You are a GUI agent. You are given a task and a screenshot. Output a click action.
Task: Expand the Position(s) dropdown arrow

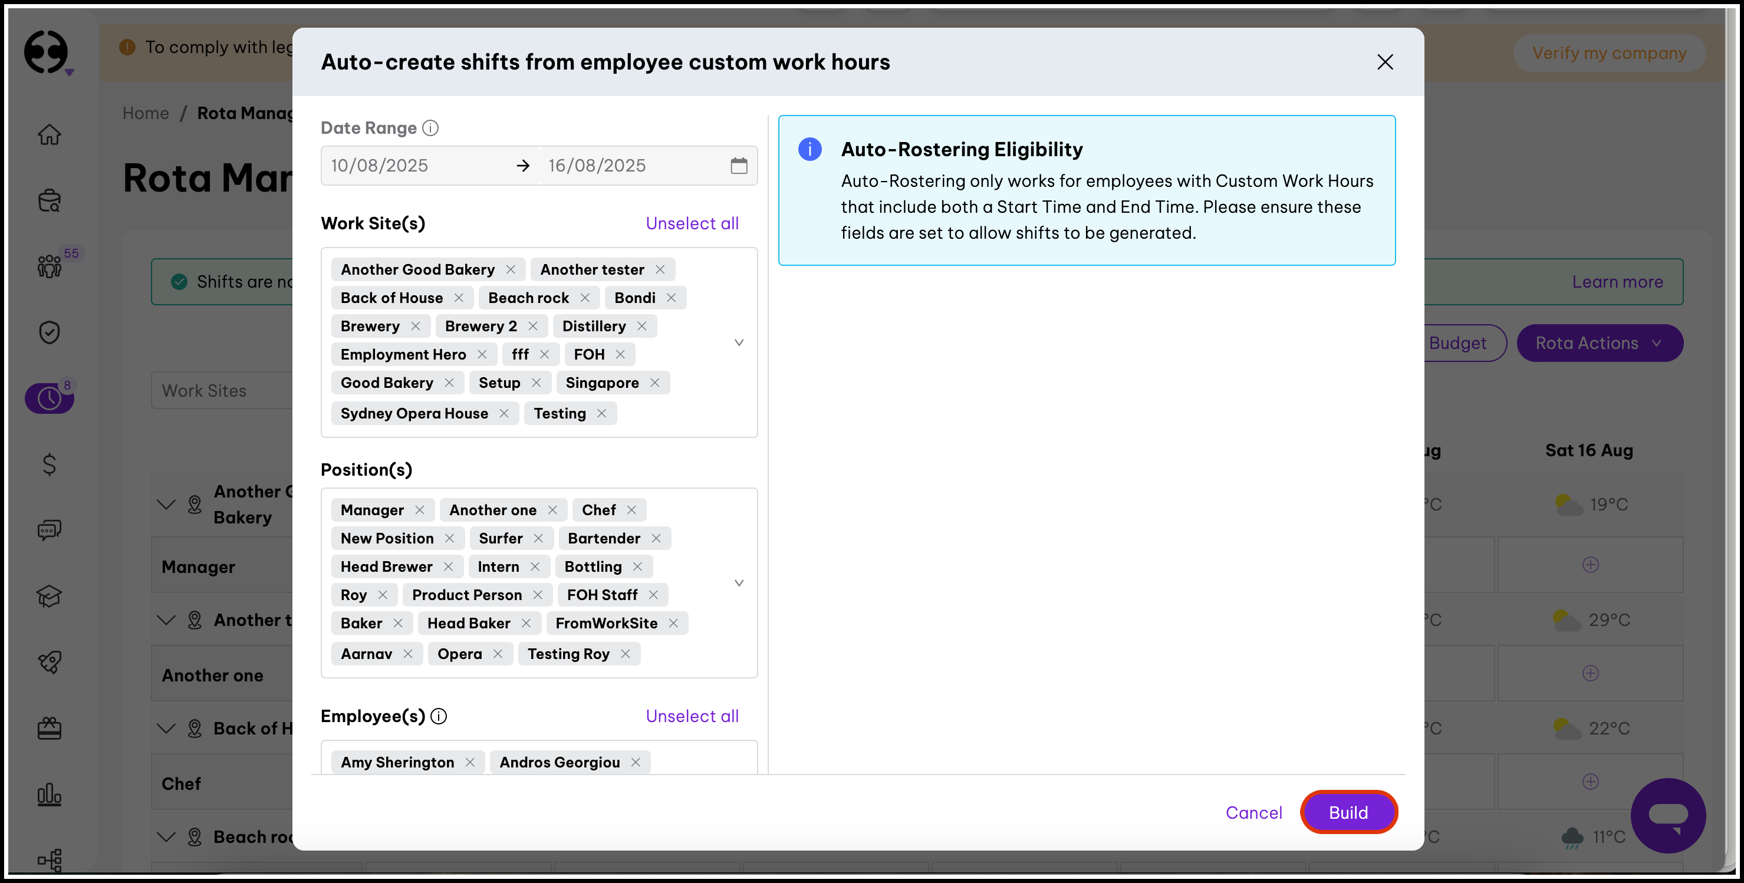click(x=739, y=582)
